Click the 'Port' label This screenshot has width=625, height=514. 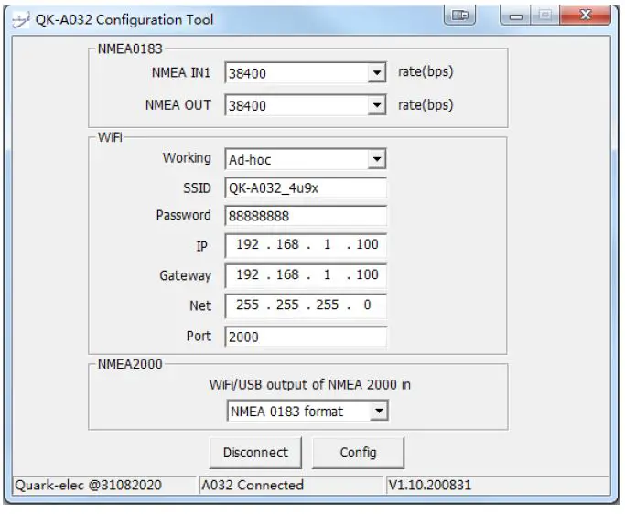point(199,336)
